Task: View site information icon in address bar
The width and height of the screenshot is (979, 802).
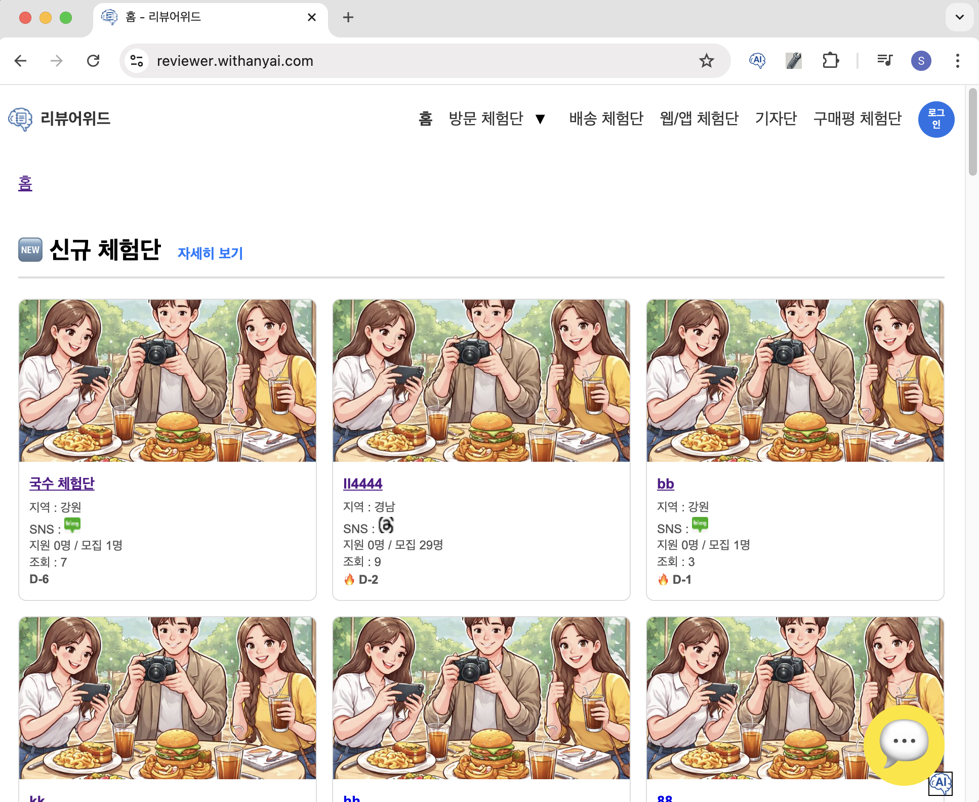Action: click(137, 61)
